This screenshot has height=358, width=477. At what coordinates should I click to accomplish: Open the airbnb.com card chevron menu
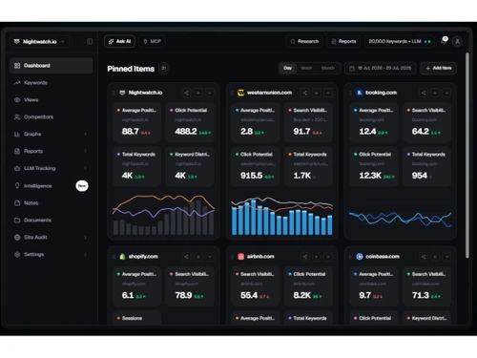328,257
